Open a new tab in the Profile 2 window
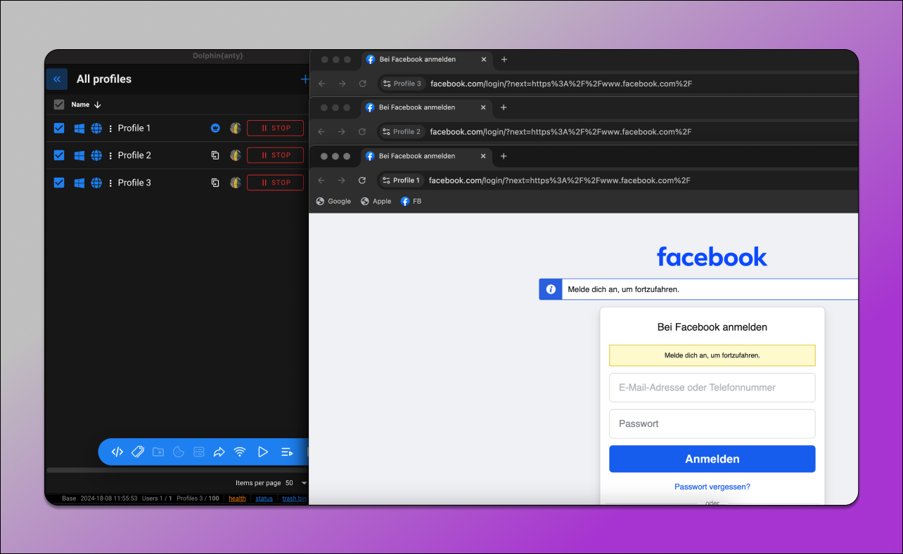903x554 pixels. pyautogui.click(x=504, y=108)
